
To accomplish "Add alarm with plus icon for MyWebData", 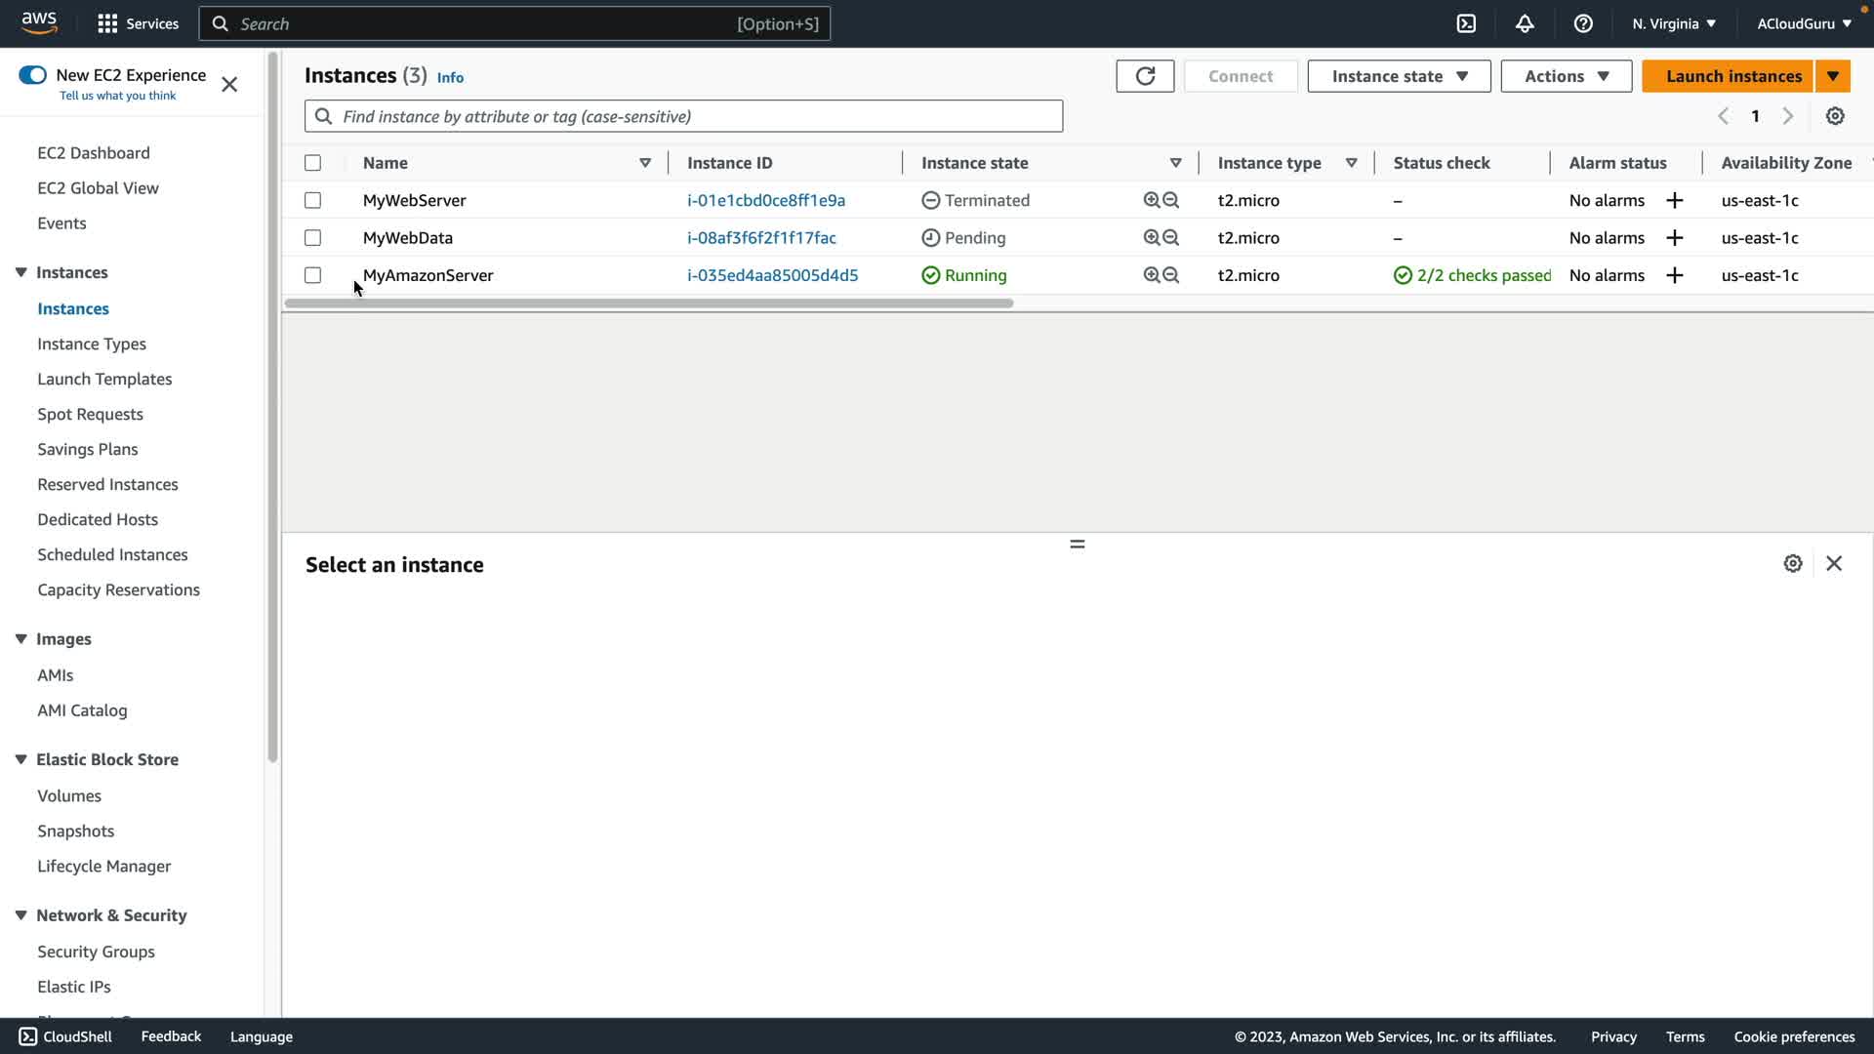I will click(1675, 238).
